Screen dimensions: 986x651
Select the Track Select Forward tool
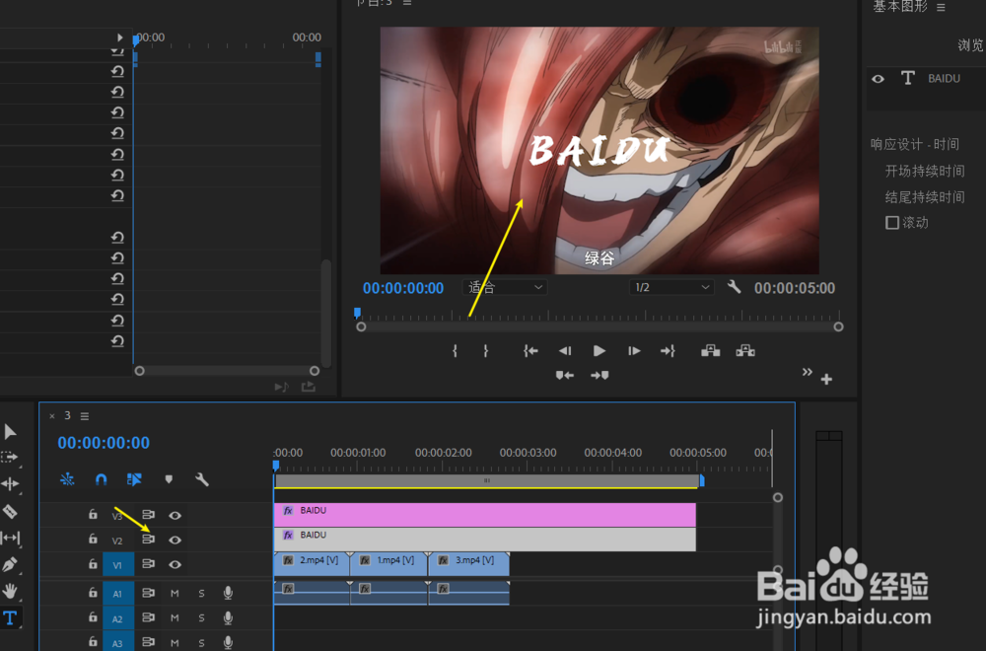(x=10, y=458)
